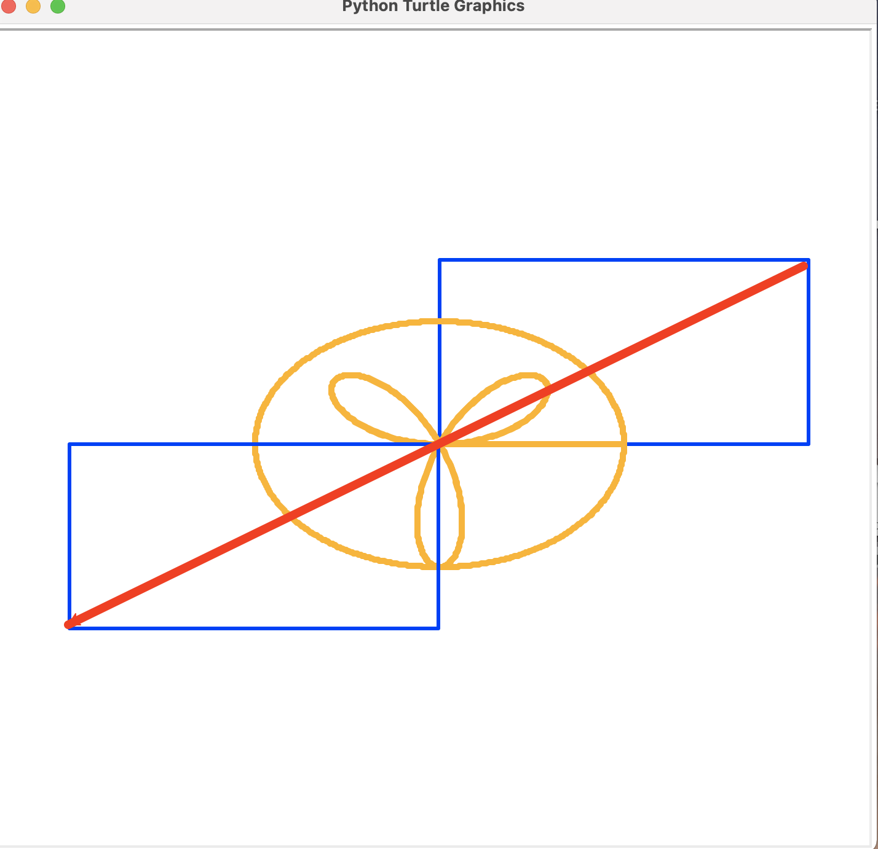Minimize the Python Turtle Graphics window

33,6
